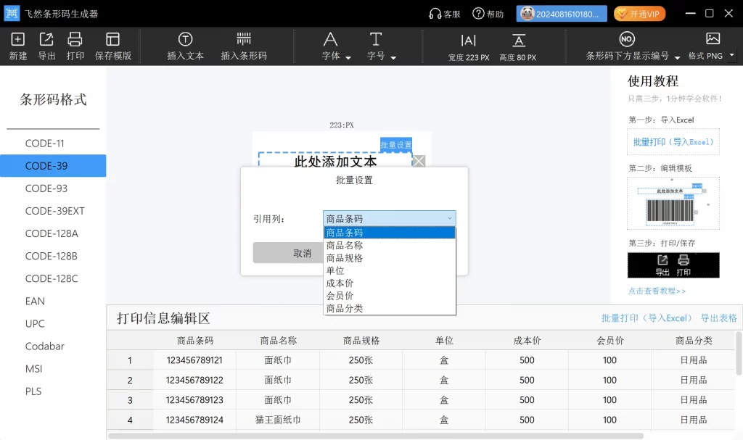
Task: Click the row number 4 header
Action: click(x=130, y=420)
